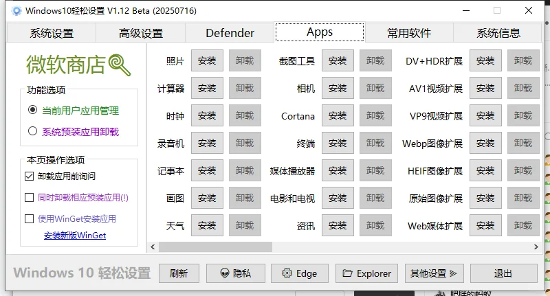Click the horizontal scrollbar thumb
Viewport: 550px width, 296px height.
215,247
